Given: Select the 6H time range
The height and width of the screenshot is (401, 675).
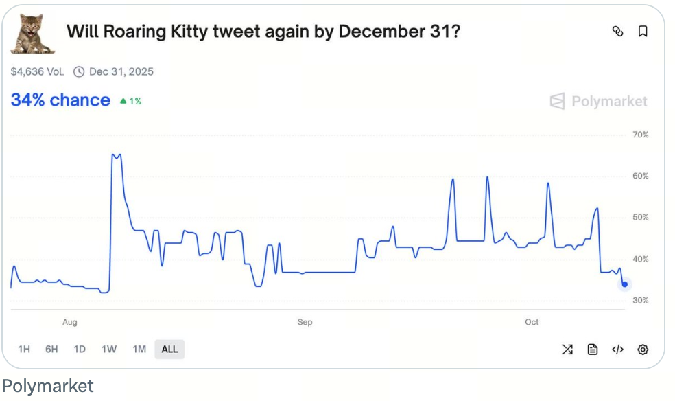Looking at the screenshot, I should 51,350.
